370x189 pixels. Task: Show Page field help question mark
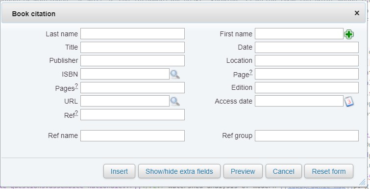pos(251,72)
